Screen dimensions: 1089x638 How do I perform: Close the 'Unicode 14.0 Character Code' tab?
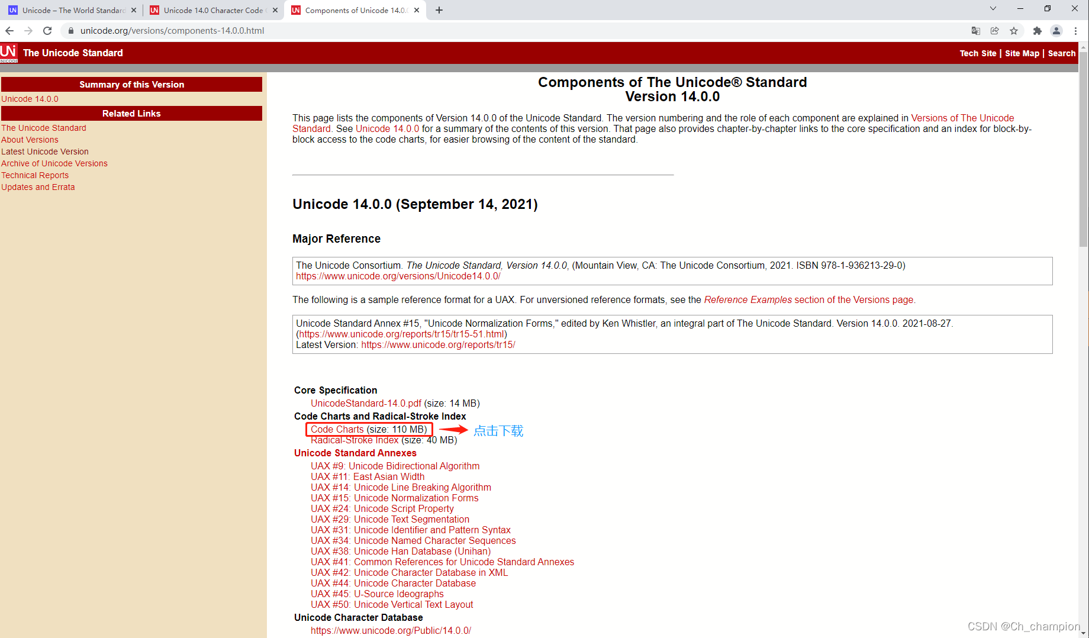275,10
